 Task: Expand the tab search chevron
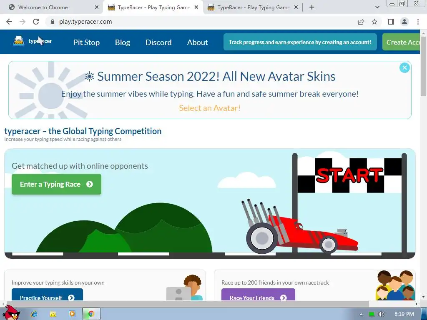377,7
